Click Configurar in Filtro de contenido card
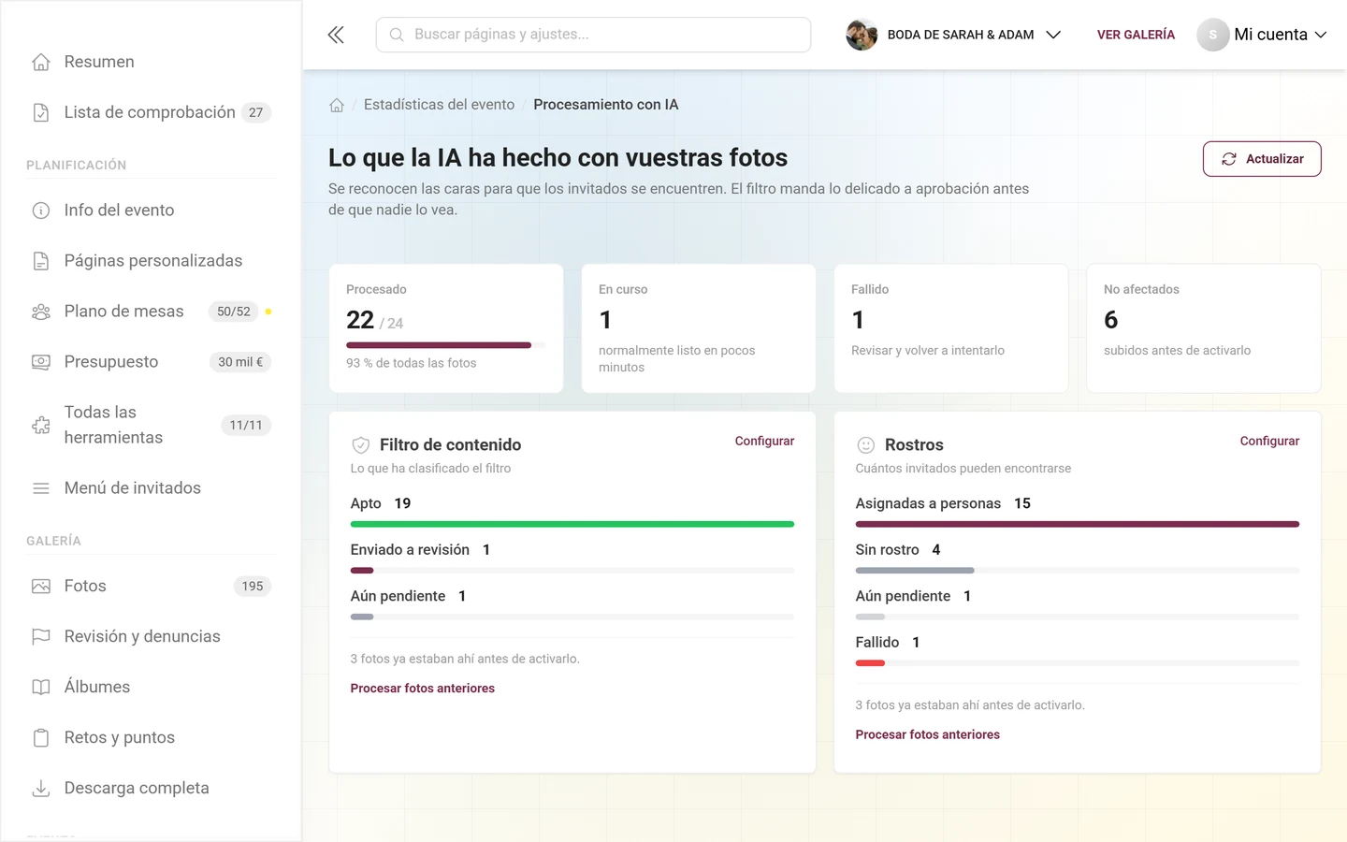Image resolution: width=1347 pixels, height=842 pixels. click(764, 441)
